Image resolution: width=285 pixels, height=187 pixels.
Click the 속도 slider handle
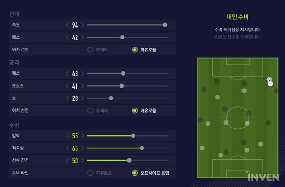point(165,25)
